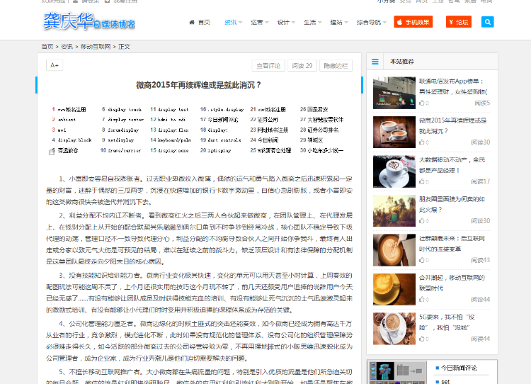Like the 朋友圈里面膜 article
Viewport: 531px width, 384px height.
pyautogui.click(x=423, y=220)
